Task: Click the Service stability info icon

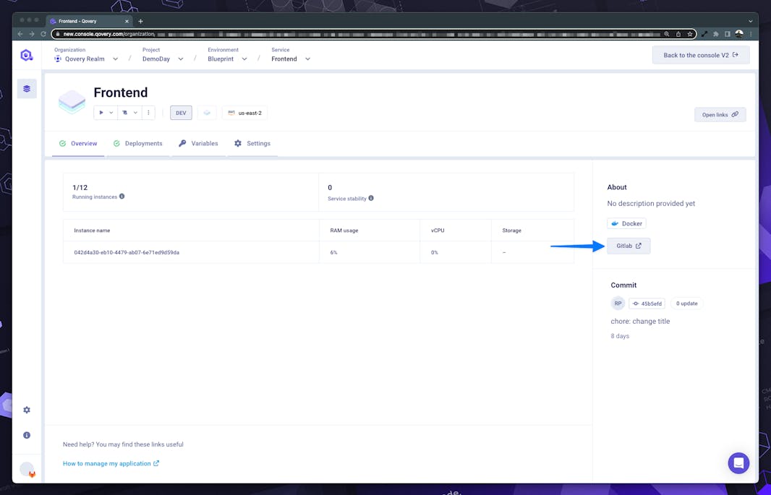Action: 371,199
